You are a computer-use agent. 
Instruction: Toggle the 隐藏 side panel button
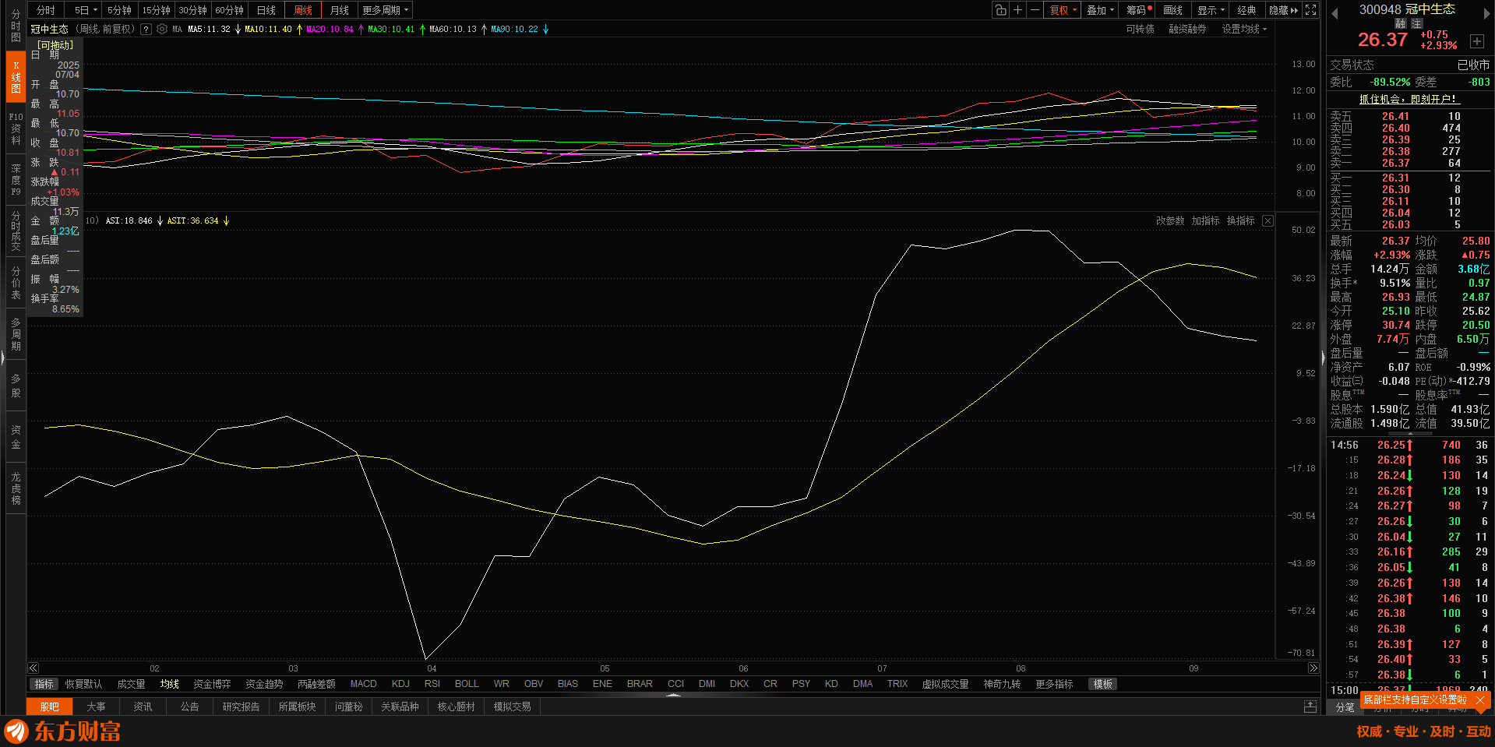pyautogui.click(x=1283, y=10)
